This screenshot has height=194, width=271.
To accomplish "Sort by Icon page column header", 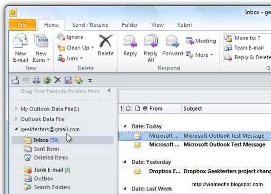I will 137,109.
